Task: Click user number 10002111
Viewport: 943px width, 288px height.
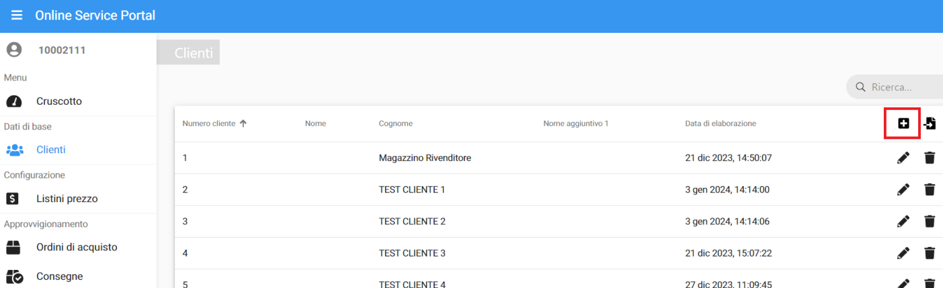Action: coord(62,50)
